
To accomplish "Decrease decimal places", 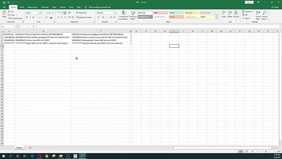I will (x=114, y=17).
